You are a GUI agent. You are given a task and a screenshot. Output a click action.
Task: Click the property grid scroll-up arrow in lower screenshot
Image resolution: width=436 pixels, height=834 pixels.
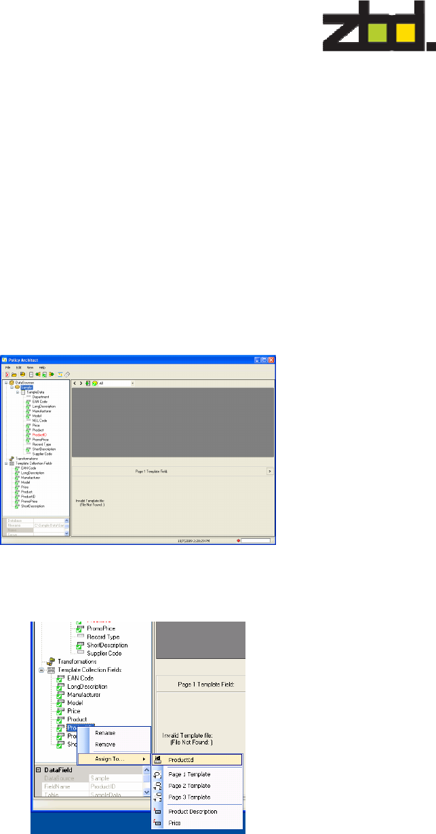click(146, 770)
